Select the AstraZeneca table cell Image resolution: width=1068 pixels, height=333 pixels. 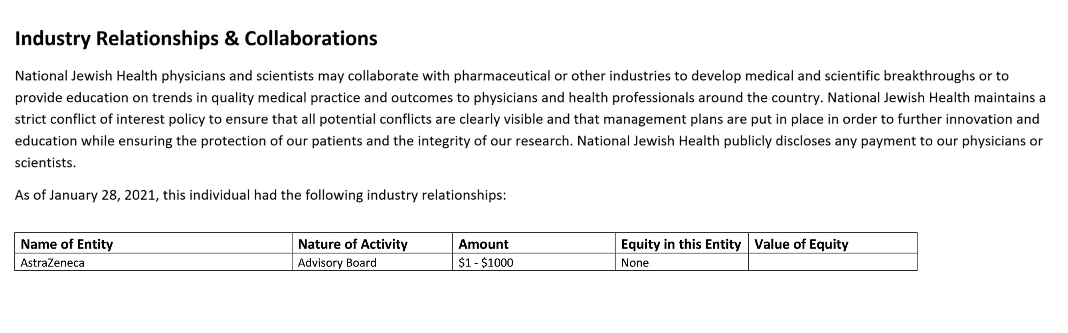point(153,262)
